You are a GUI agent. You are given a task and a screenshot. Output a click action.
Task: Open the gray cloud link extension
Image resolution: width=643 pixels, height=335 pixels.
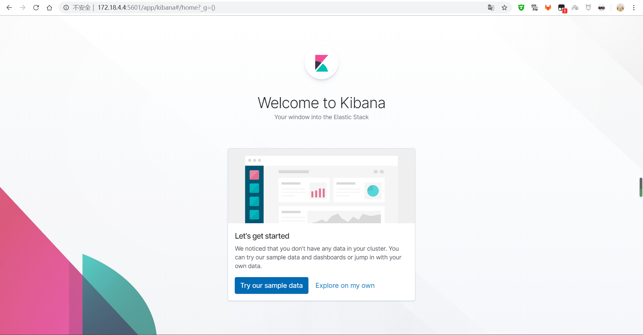coord(575,7)
